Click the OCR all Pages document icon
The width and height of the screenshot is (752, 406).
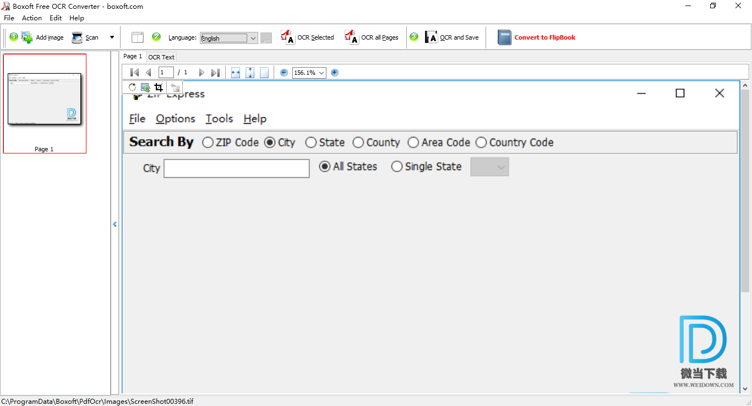(x=352, y=37)
